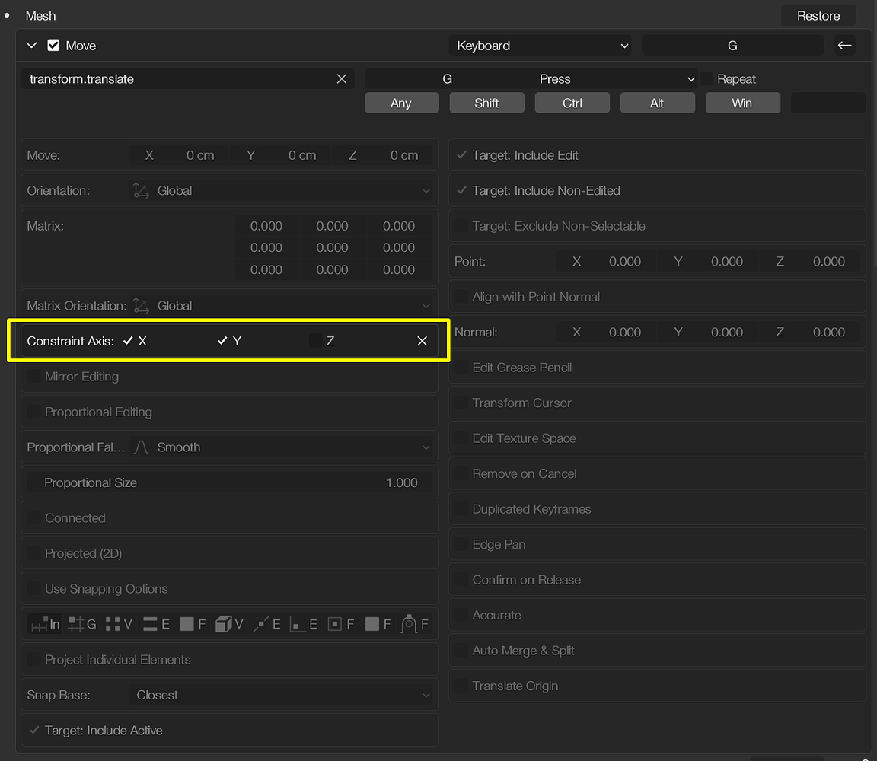Open the Proportional Falloff Smooth dropdown
The height and width of the screenshot is (761, 877).
pos(281,447)
